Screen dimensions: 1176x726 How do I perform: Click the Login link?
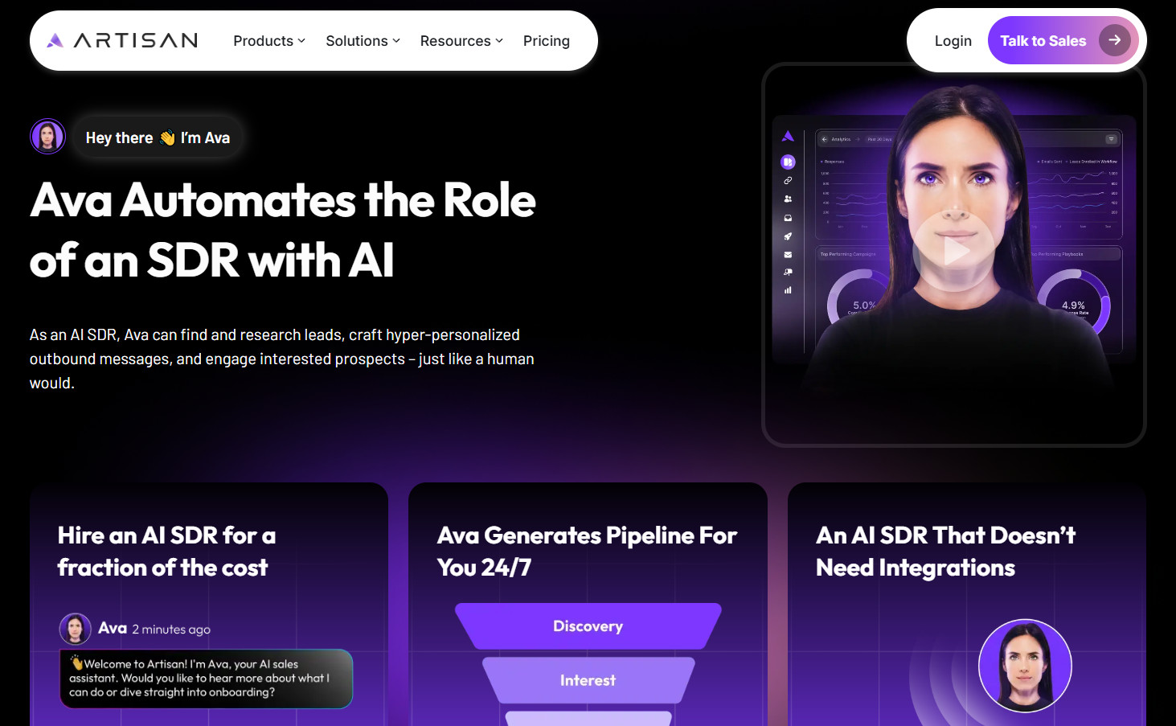pyautogui.click(x=953, y=41)
